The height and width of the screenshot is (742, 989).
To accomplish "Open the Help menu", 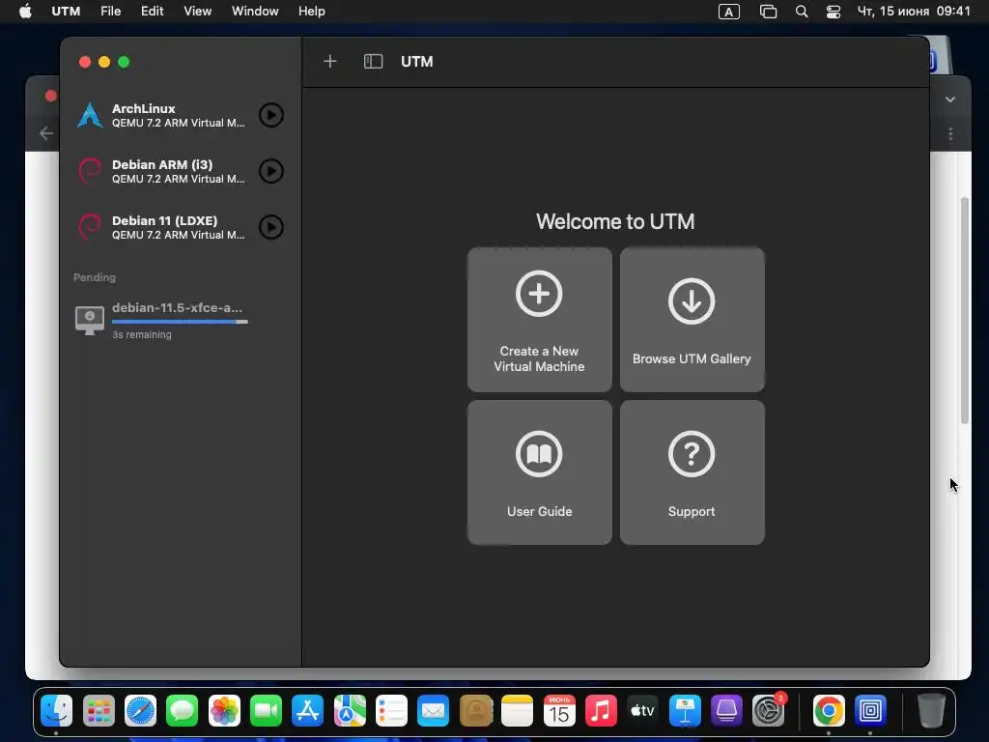I will (x=312, y=12).
